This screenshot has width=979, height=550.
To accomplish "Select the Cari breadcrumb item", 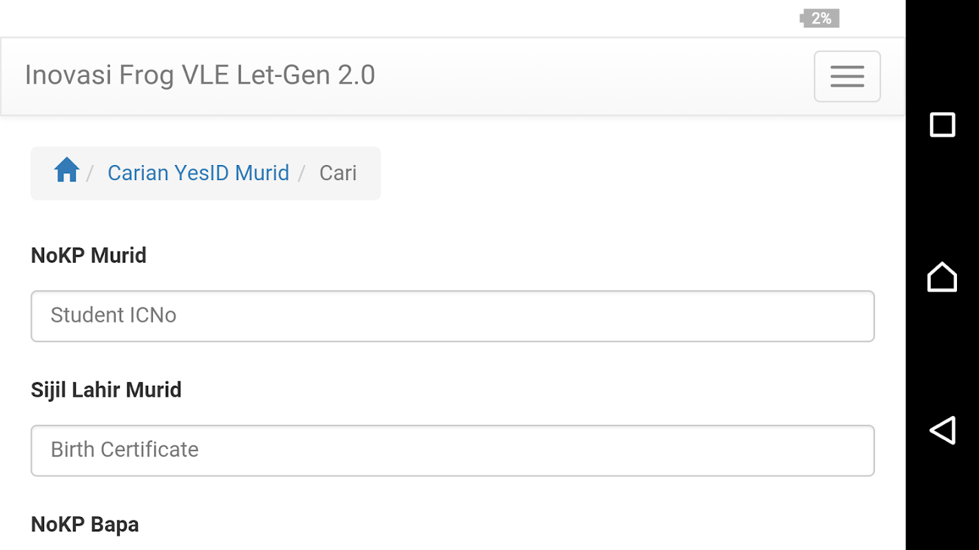I will (x=338, y=173).
